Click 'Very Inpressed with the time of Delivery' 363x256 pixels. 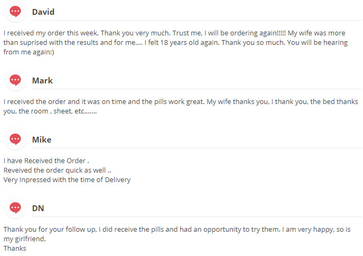67,179
